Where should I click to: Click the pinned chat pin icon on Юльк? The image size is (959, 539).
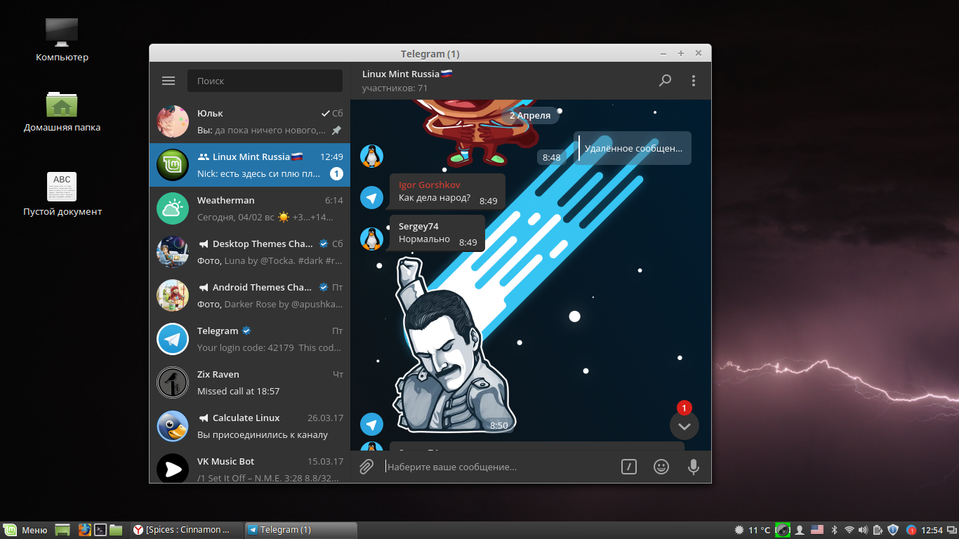click(336, 130)
